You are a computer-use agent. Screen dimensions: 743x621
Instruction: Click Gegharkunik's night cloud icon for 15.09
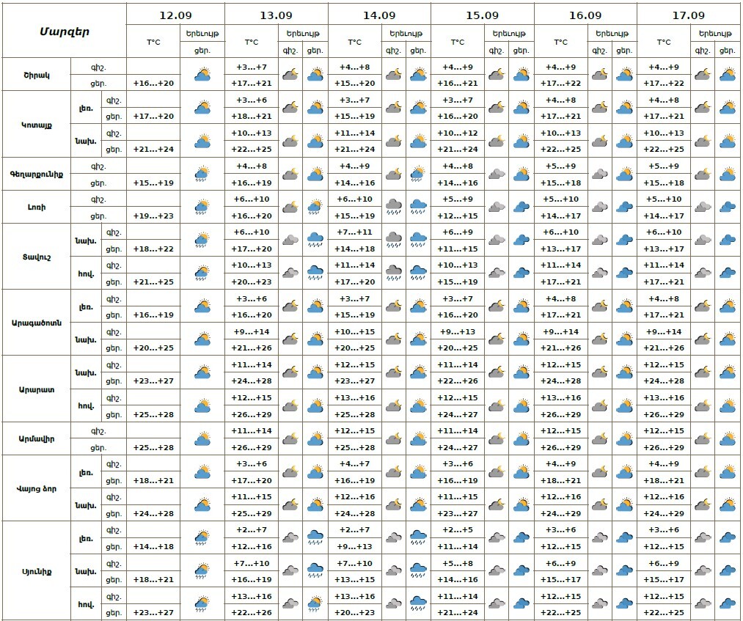[497, 174]
